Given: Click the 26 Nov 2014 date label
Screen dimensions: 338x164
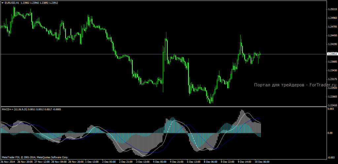Looking at the screenshot, I should click(8, 162).
